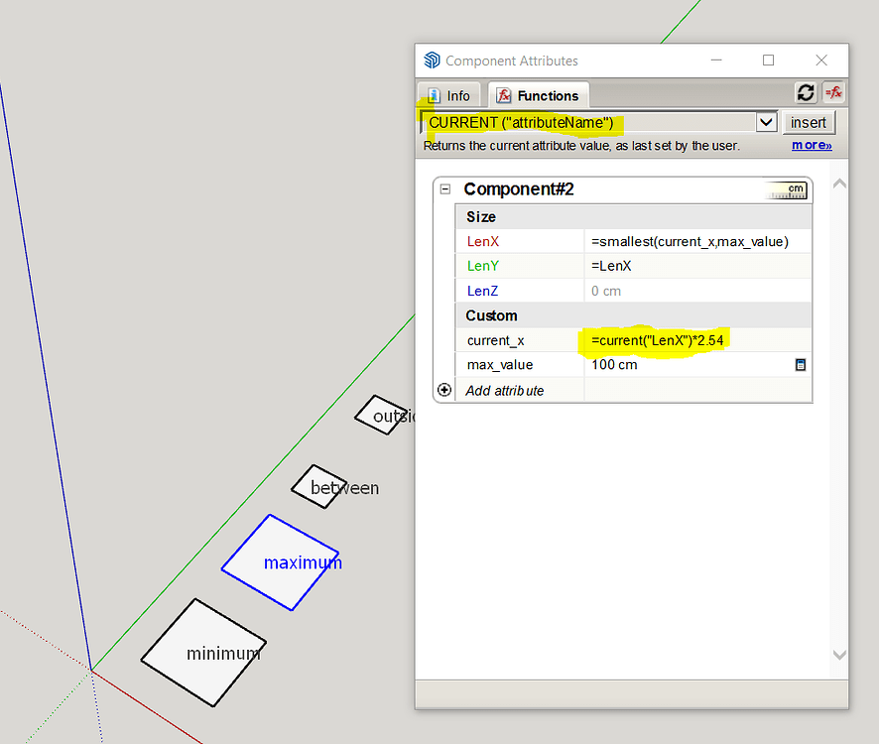Viewport: 879px width, 744px height.
Task: Click the plus icon next to Add attribute
Action: tap(444, 390)
